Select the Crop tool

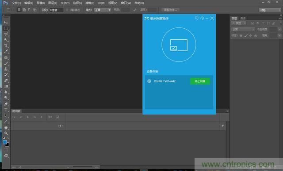[x=6, y=46]
